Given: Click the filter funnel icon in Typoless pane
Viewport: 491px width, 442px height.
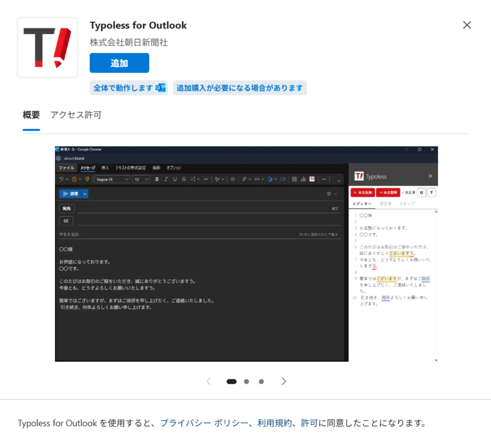Looking at the screenshot, I should [x=432, y=193].
